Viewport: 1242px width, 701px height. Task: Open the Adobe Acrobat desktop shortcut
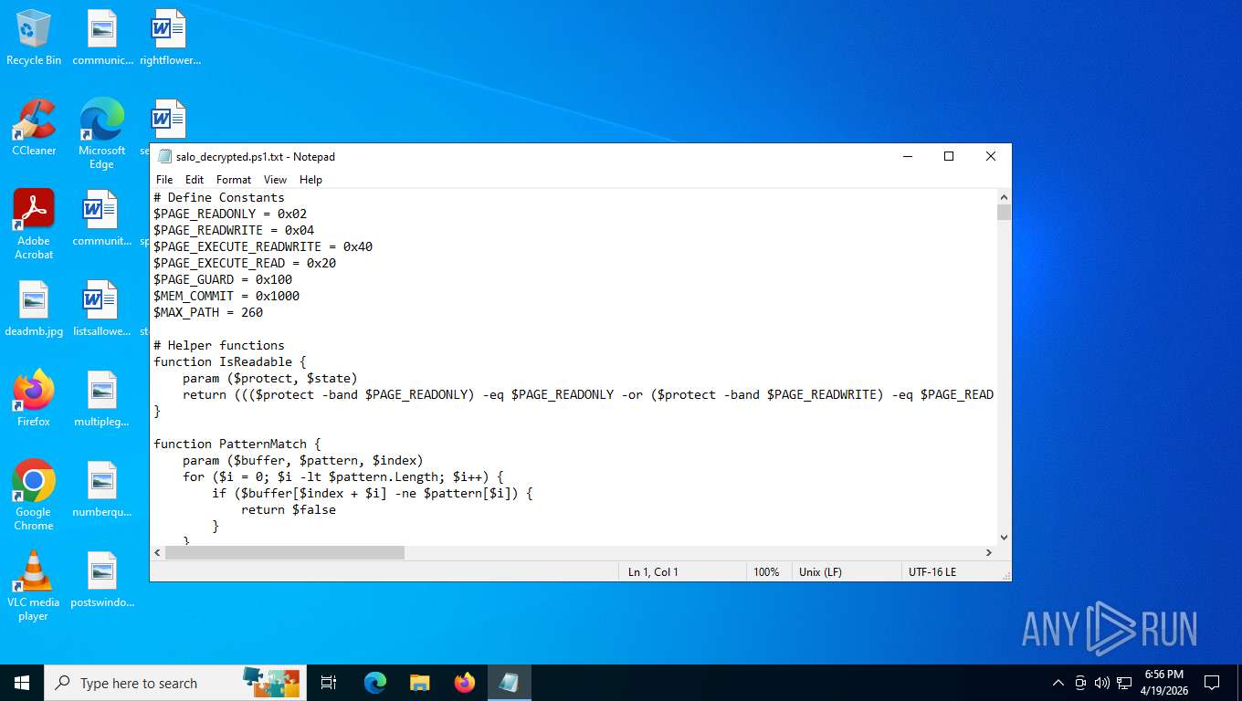pos(34,224)
